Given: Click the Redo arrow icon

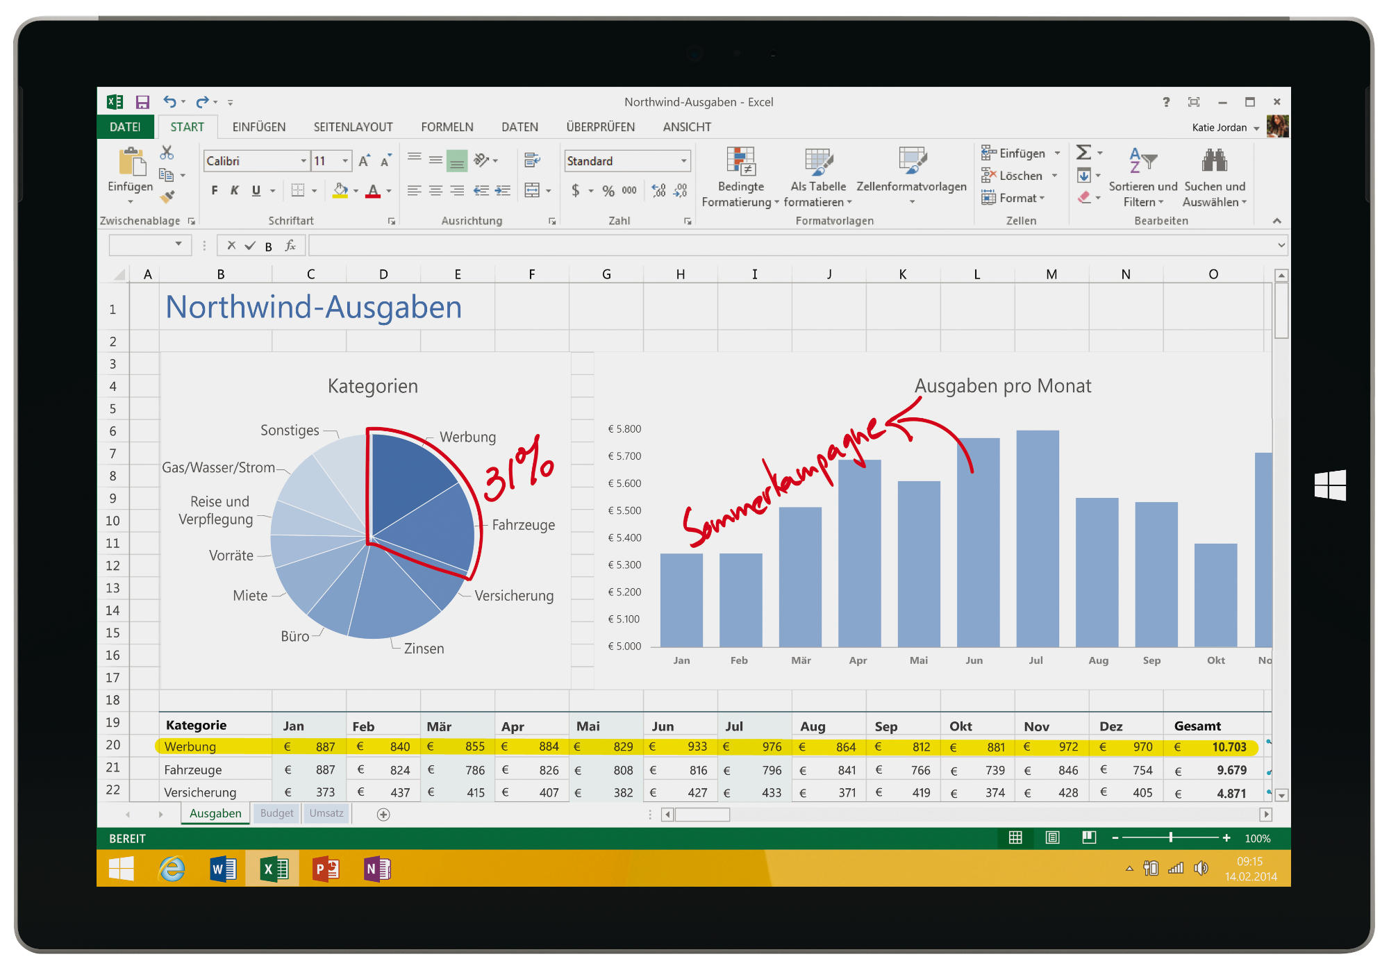Looking at the screenshot, I should [x=202, y=102].
